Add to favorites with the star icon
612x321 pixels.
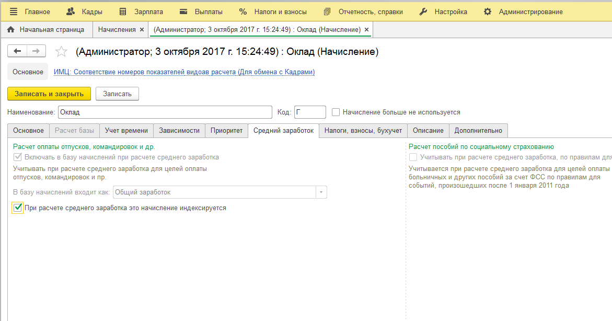pyautogui.click(x=62, y=51)
